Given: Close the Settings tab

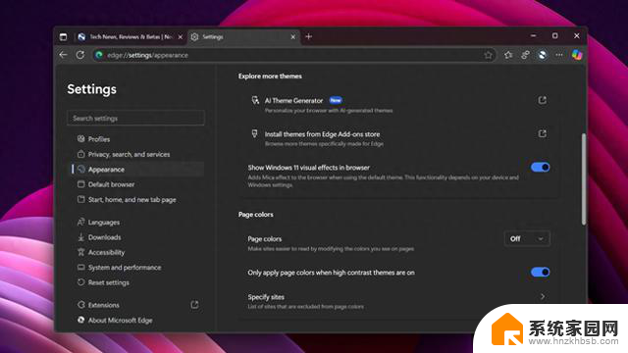Looking at the screenshot, I should [292, 37].
